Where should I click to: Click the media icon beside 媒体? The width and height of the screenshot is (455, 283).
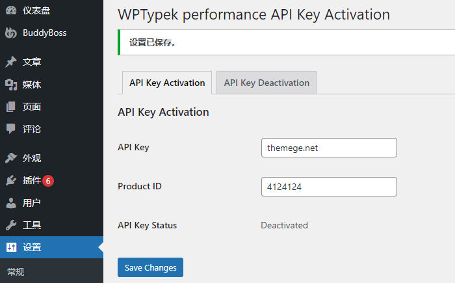11,85
